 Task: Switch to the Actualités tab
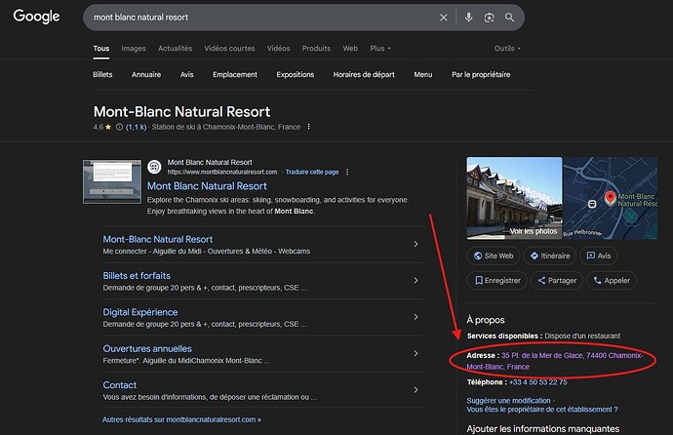176,49
